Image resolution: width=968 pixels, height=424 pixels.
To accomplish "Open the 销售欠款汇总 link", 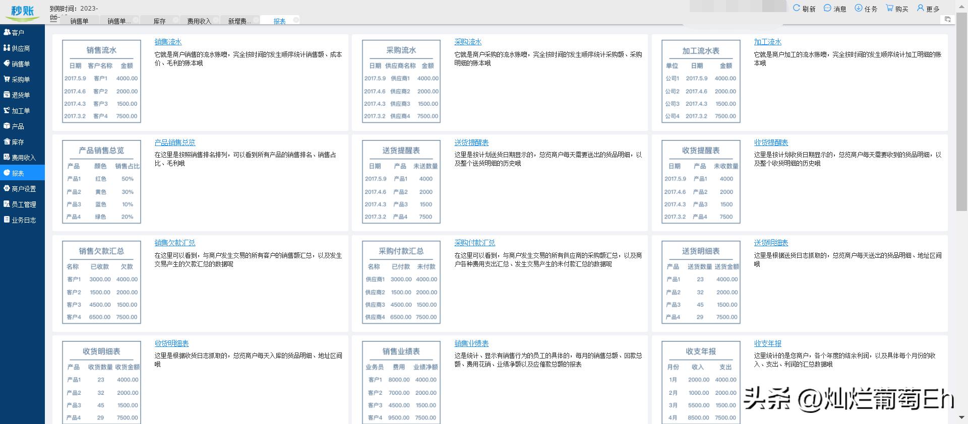I will coord(175,243).
